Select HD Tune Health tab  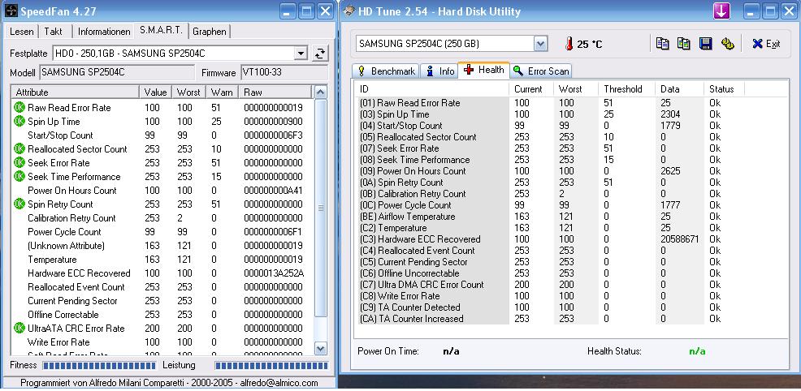pyautogui.click(x=483, y=71)
